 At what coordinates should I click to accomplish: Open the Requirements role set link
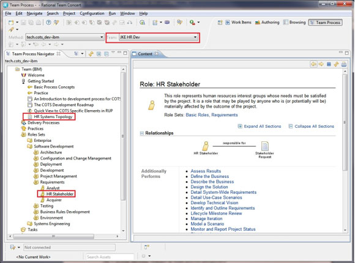225,115
